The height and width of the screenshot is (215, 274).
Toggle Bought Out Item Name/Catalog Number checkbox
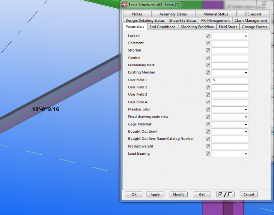point(208,139)
